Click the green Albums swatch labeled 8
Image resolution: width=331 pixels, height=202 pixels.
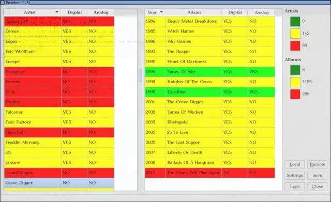(295, 70)
